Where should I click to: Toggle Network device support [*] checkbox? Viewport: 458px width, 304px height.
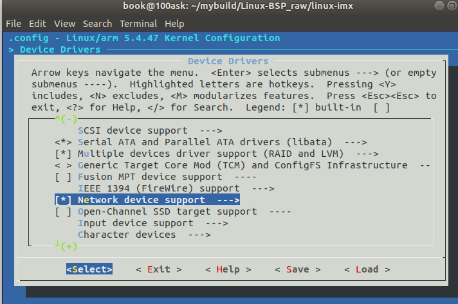(x=63, y=200)
